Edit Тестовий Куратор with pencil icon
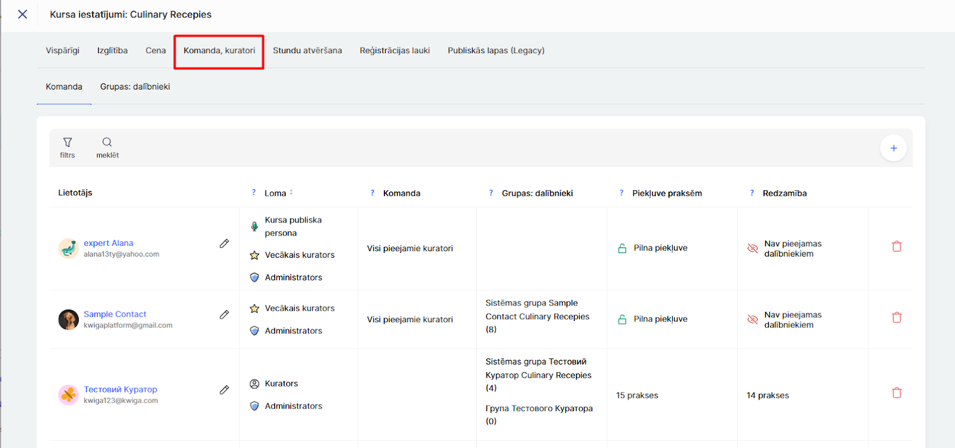Screen dimensions: 955x448 [x=224, y=390]
